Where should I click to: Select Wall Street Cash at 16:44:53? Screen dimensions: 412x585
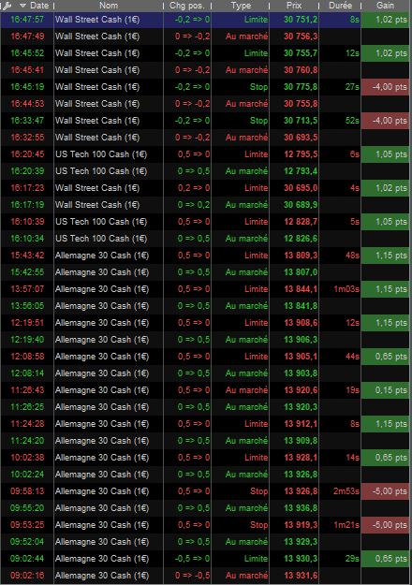pos(97,104)
